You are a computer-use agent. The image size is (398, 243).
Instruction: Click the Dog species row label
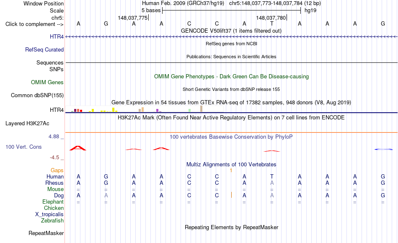pyautogui.click(x=59, y=196)
